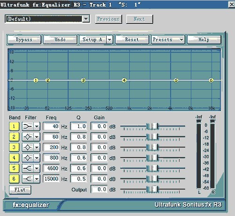Viewport: 235px width, 216px height.
Task: Toggle band 6 on or off
Action: (14, 179)
